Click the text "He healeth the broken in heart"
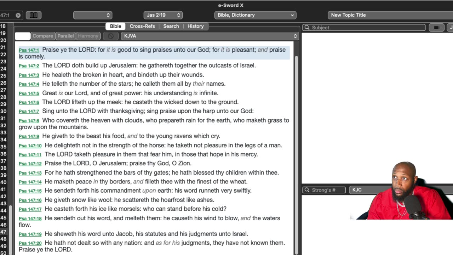The width and height of the screenshot is (453, 255). tap(83, 75)
